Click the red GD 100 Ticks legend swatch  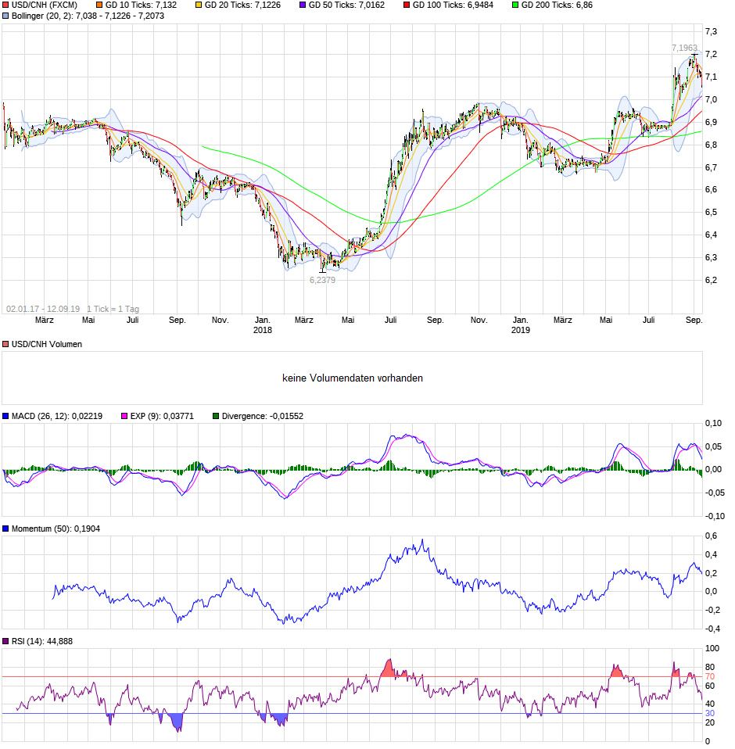[407, 5]
